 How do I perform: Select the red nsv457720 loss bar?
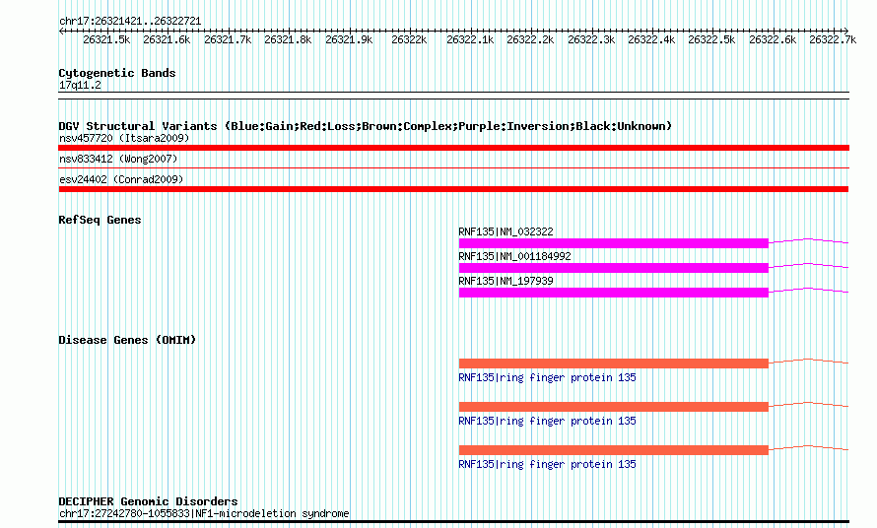pyautogui.click(x=453, y=148)
